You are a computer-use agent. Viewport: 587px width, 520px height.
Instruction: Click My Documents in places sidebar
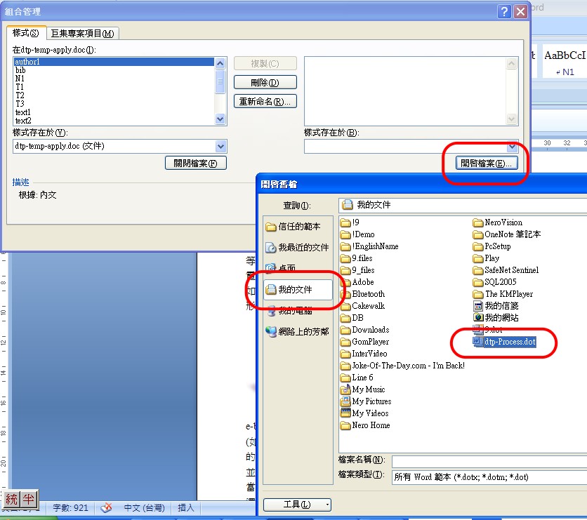click(x=294, y=289)
